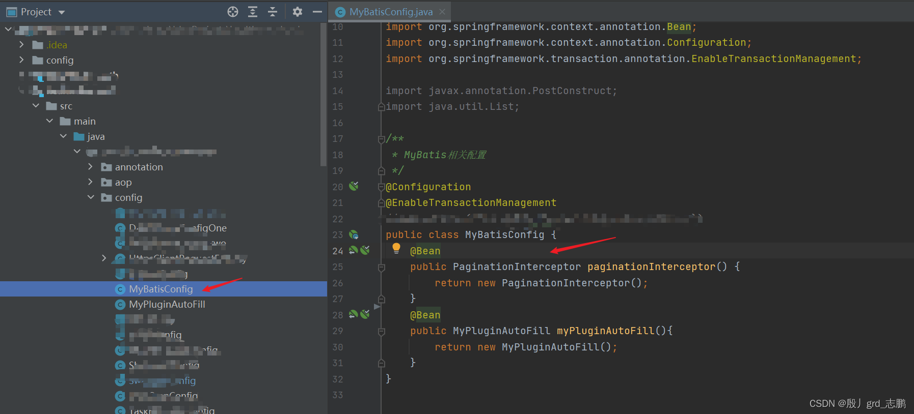Click the @Bean annotation on line 24
The width and height of the screenshot is (914, 414).
425,251
